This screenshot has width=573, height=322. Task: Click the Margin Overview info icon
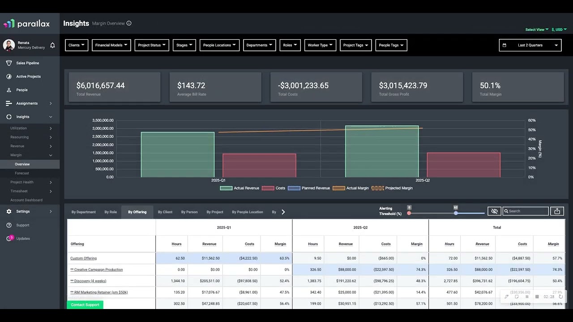point(129,23)
